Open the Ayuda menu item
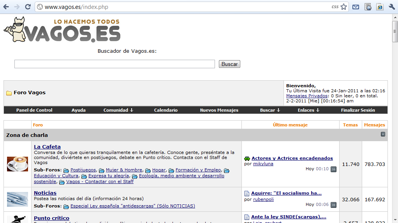The height and width of the screenshot is (223, 398). [78, 110]
